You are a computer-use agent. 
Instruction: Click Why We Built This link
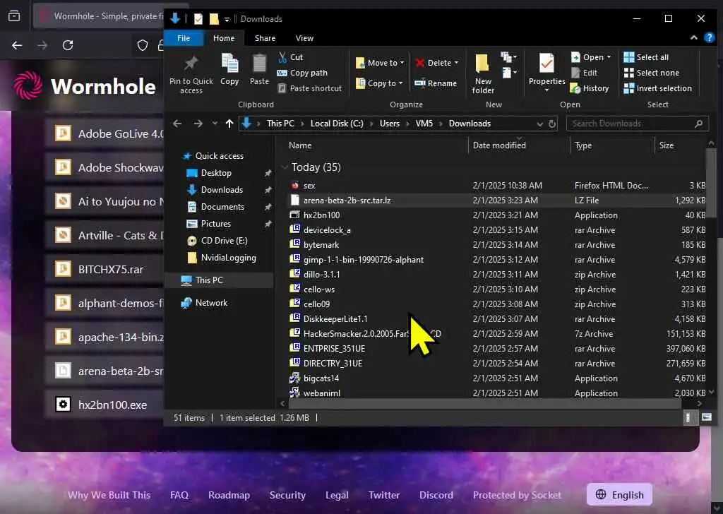click(x=109, y=495)
